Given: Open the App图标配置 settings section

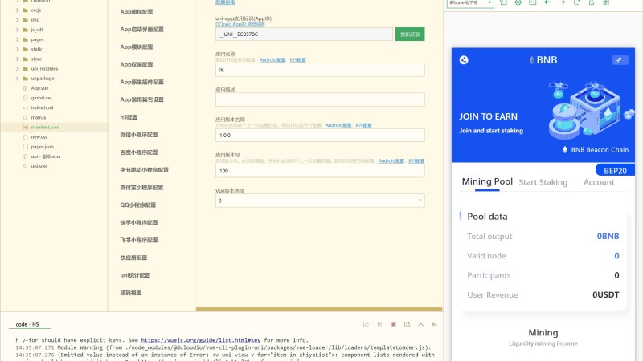Looking at the screenshot, I should 137,12.
